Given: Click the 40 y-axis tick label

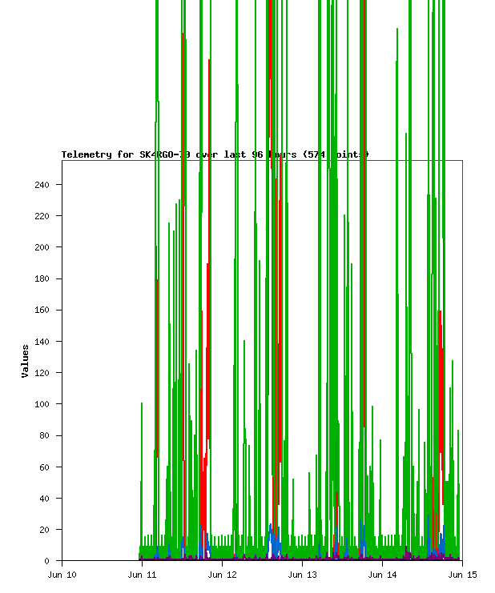Looking at the screenshot, I should (x=45, y=499).
